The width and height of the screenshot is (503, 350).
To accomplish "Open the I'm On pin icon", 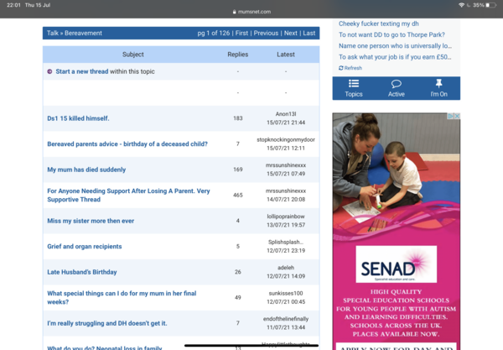I will point(438,84).
